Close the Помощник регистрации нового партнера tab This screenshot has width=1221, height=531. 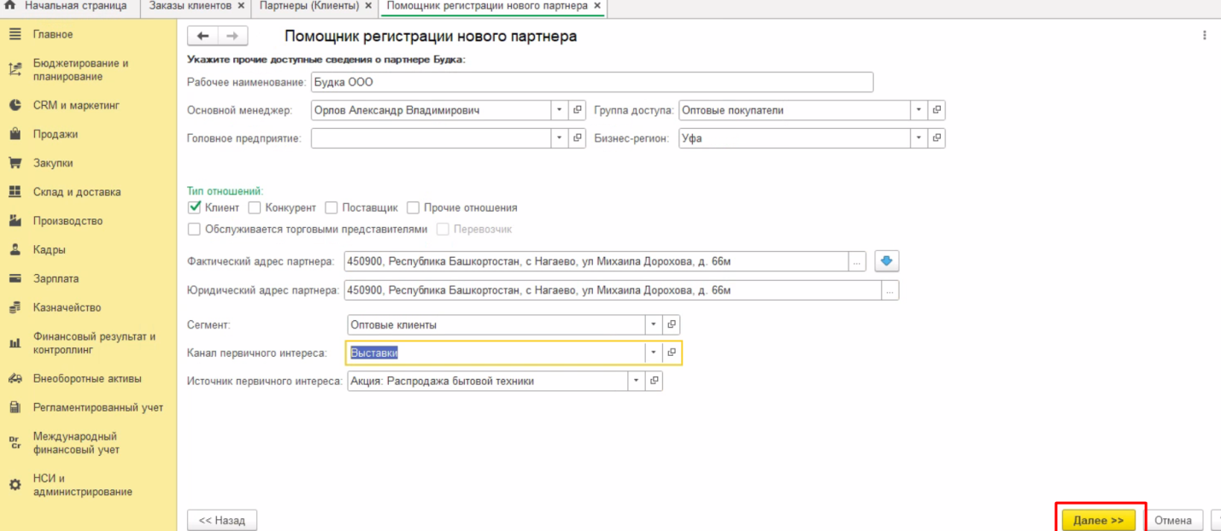click(597, 6)
